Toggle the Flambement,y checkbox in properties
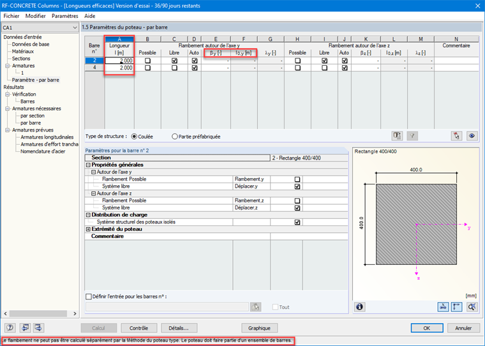This screenshot has width=485, height=346. (x=297, y=179)
